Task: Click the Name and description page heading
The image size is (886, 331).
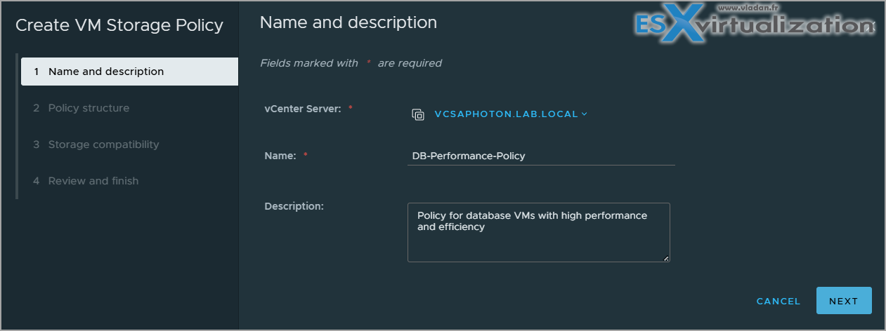Action: pos(348,22)
